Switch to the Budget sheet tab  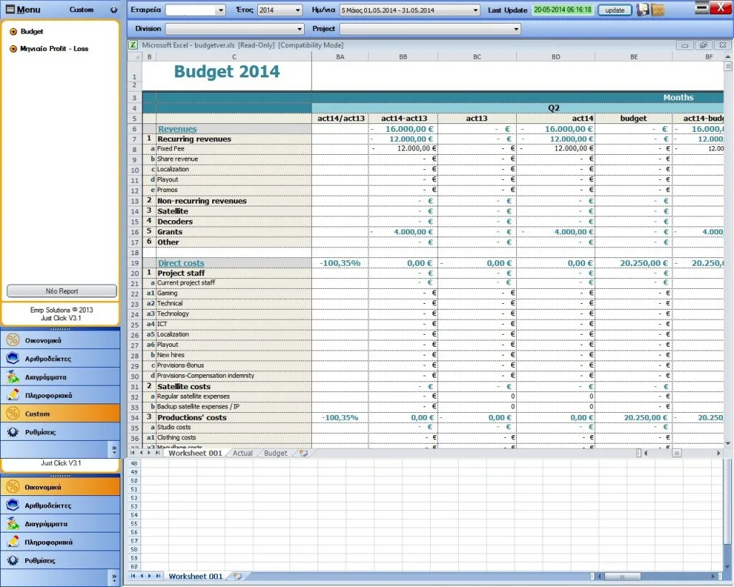276,453
